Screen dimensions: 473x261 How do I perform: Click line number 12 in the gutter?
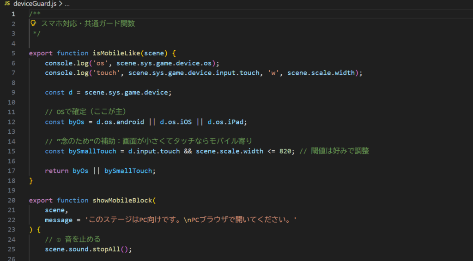coord(12,122)
